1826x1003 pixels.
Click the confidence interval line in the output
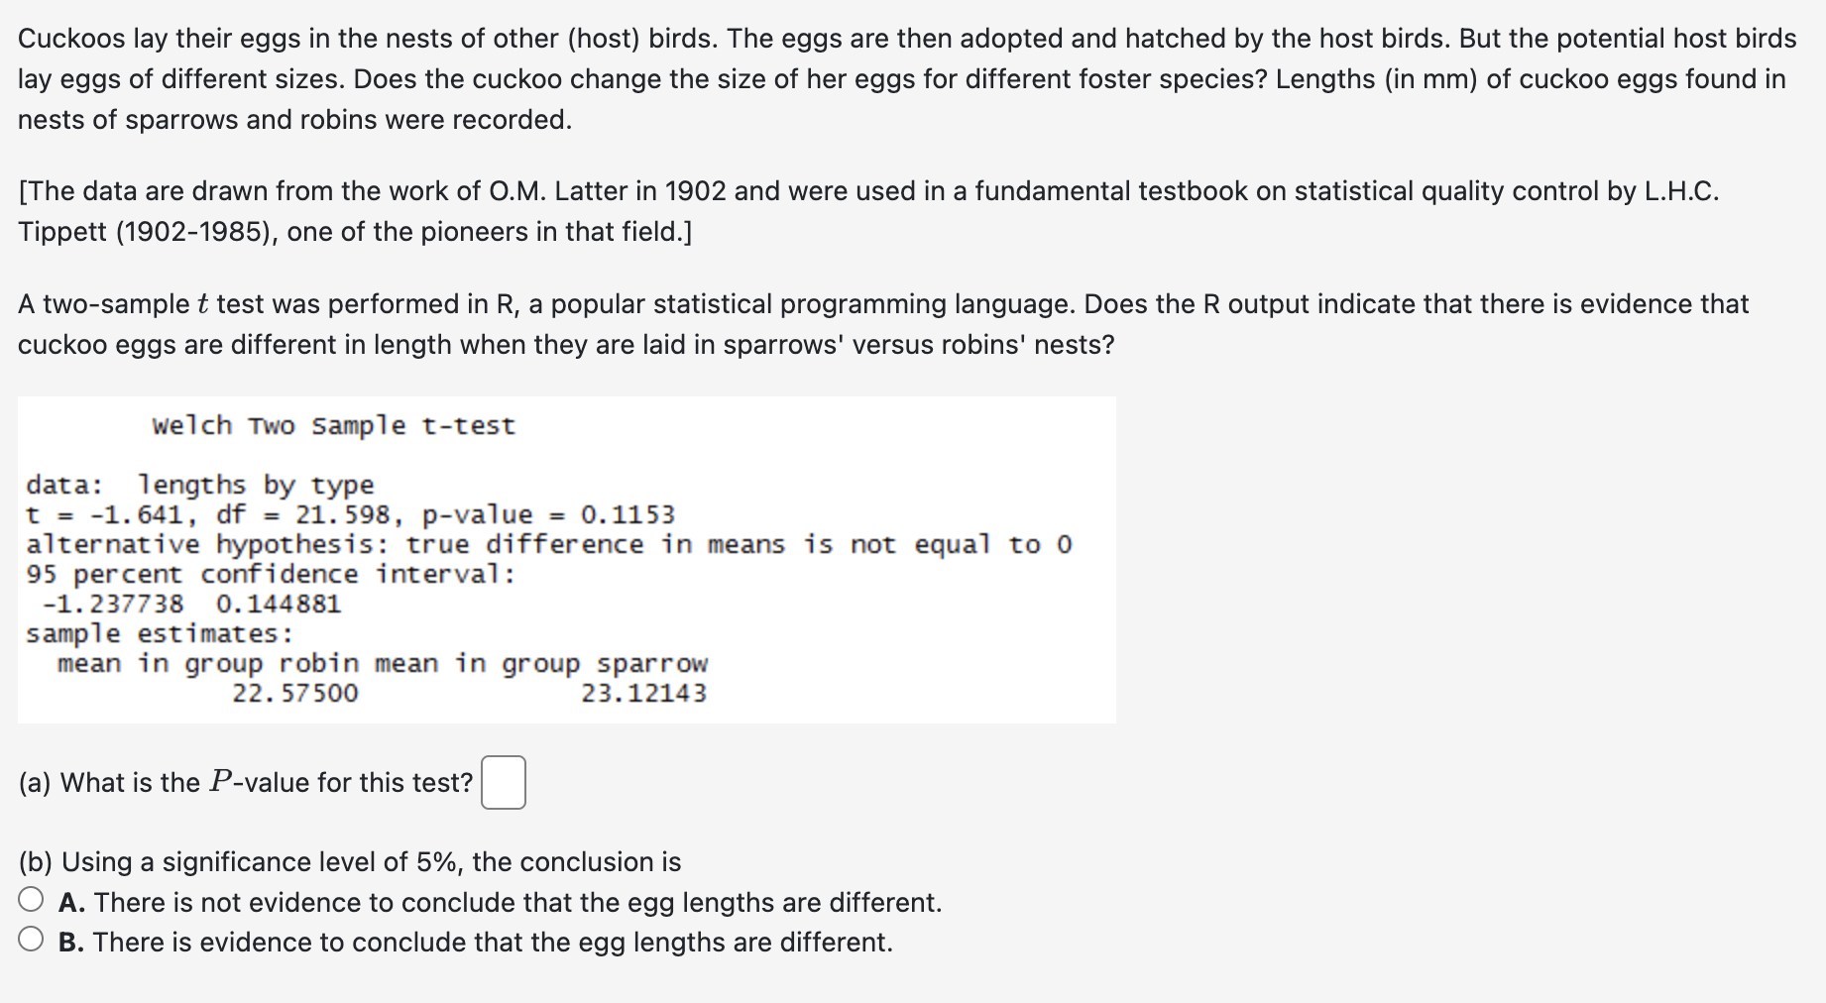270,574
